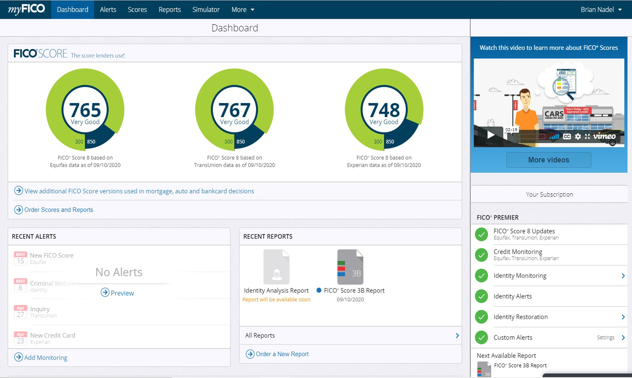Screen dimensions: 632x378
Task: Click the 748 Experian score gauge
Action: (x=384, y=110)
